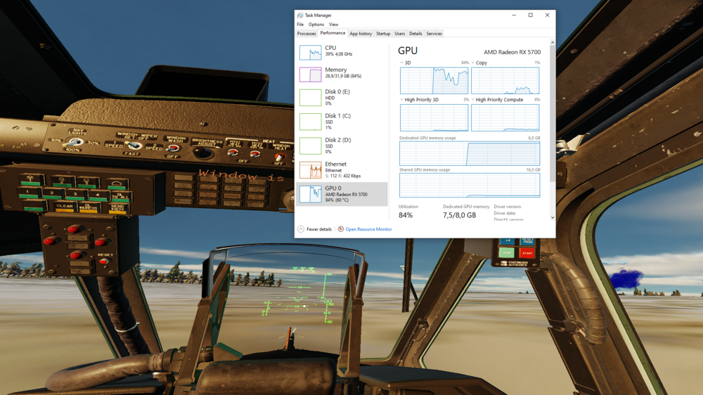Click the AMD Radeon RX 5700 heading

512,52
